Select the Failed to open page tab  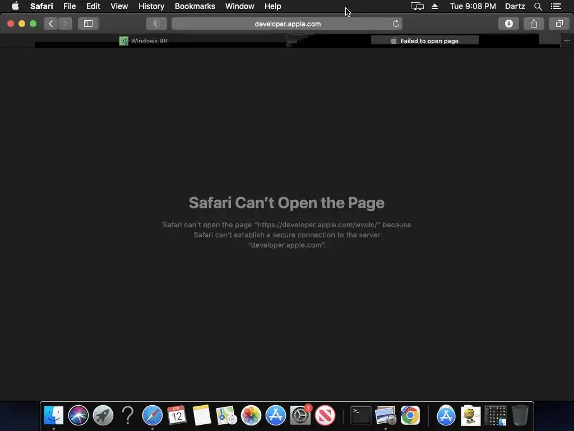(x=425, y=40)
